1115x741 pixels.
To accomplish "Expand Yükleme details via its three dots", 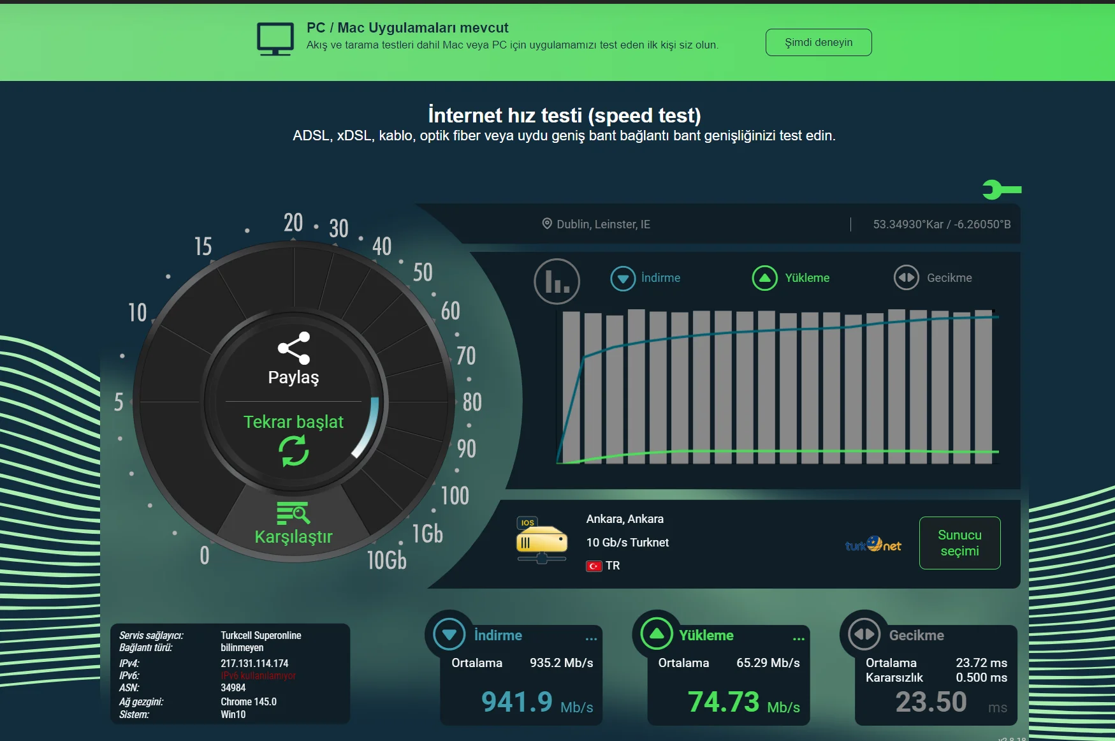I will click(x=799, y=638).
